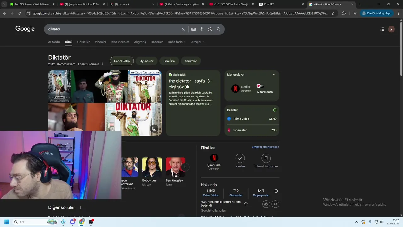Open the image gallery icon on the posters
The width and height of the screenshot is (403, 227).
click(x=154, y=129)
